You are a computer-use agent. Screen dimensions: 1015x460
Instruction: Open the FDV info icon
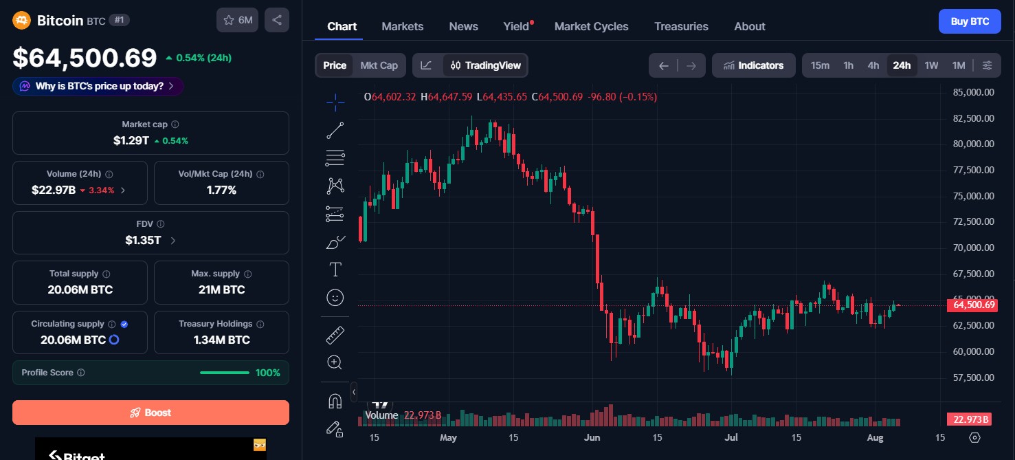[x=160, y=224]
